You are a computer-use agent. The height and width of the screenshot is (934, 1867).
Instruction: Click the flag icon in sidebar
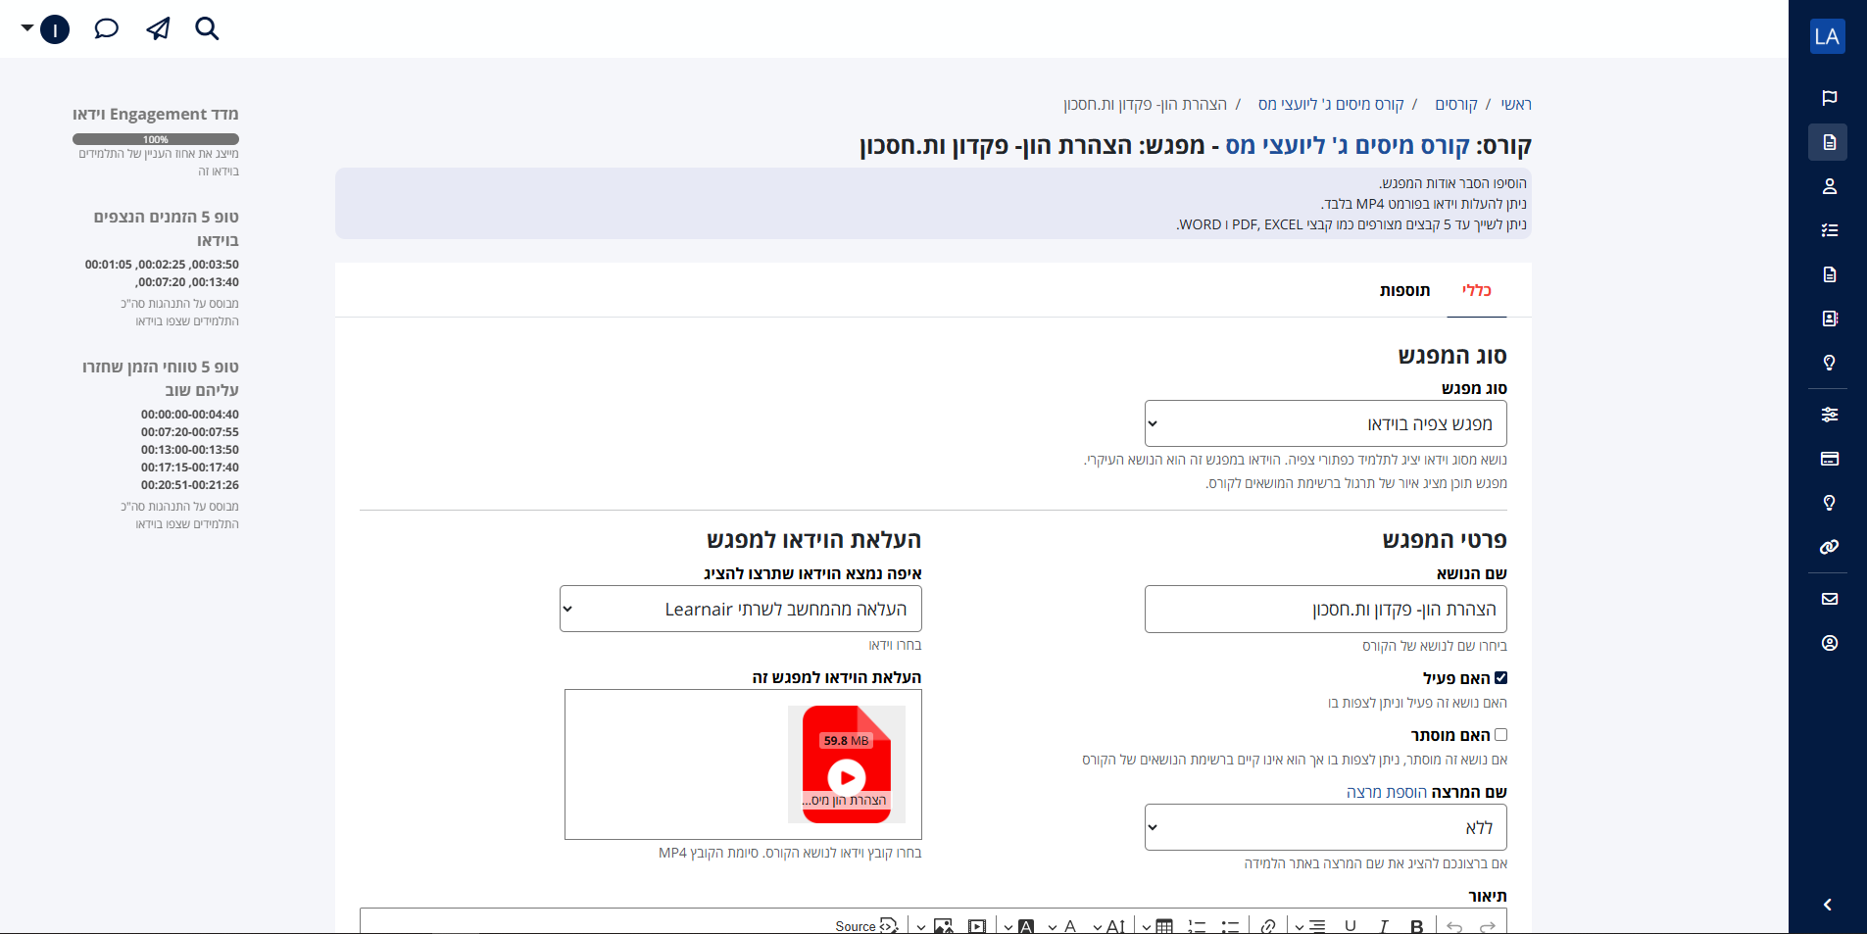(x=1829, y=98)
